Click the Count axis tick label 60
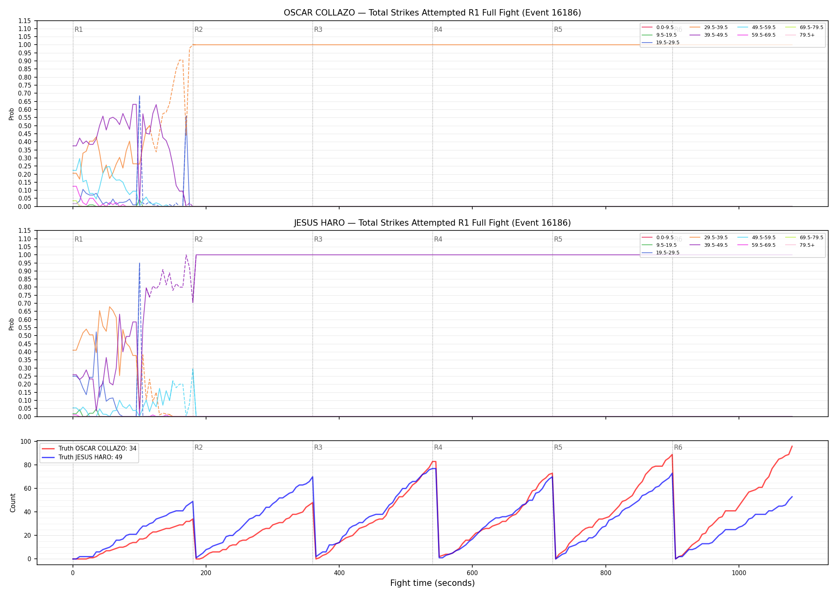The image size is (837, 597). (x=28, y=488)
